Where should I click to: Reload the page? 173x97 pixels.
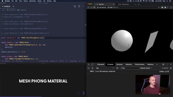pyautogui.click(x=94, y=8)
